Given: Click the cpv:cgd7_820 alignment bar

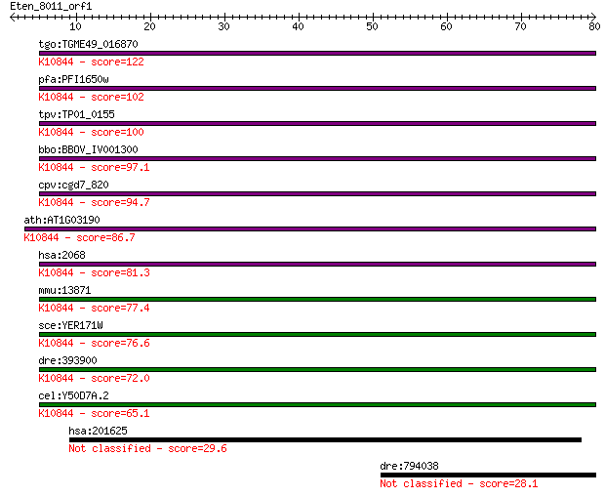Looking at the screenshot, I should point(317,194).
